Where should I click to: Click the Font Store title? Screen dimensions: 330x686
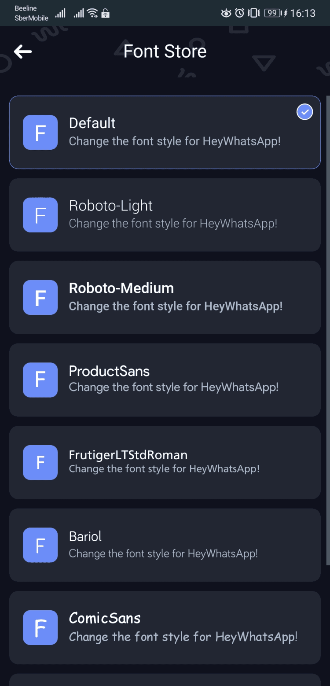tap(165, 52)
